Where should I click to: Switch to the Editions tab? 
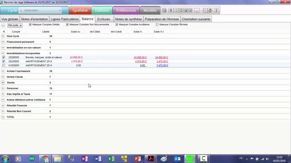pyautogui.click(x=102, y=10)
